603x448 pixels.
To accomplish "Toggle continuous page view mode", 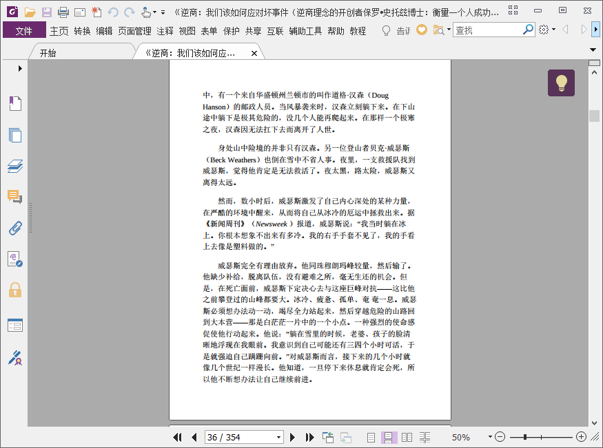I will pyautogui.click(x=389, y=437).
